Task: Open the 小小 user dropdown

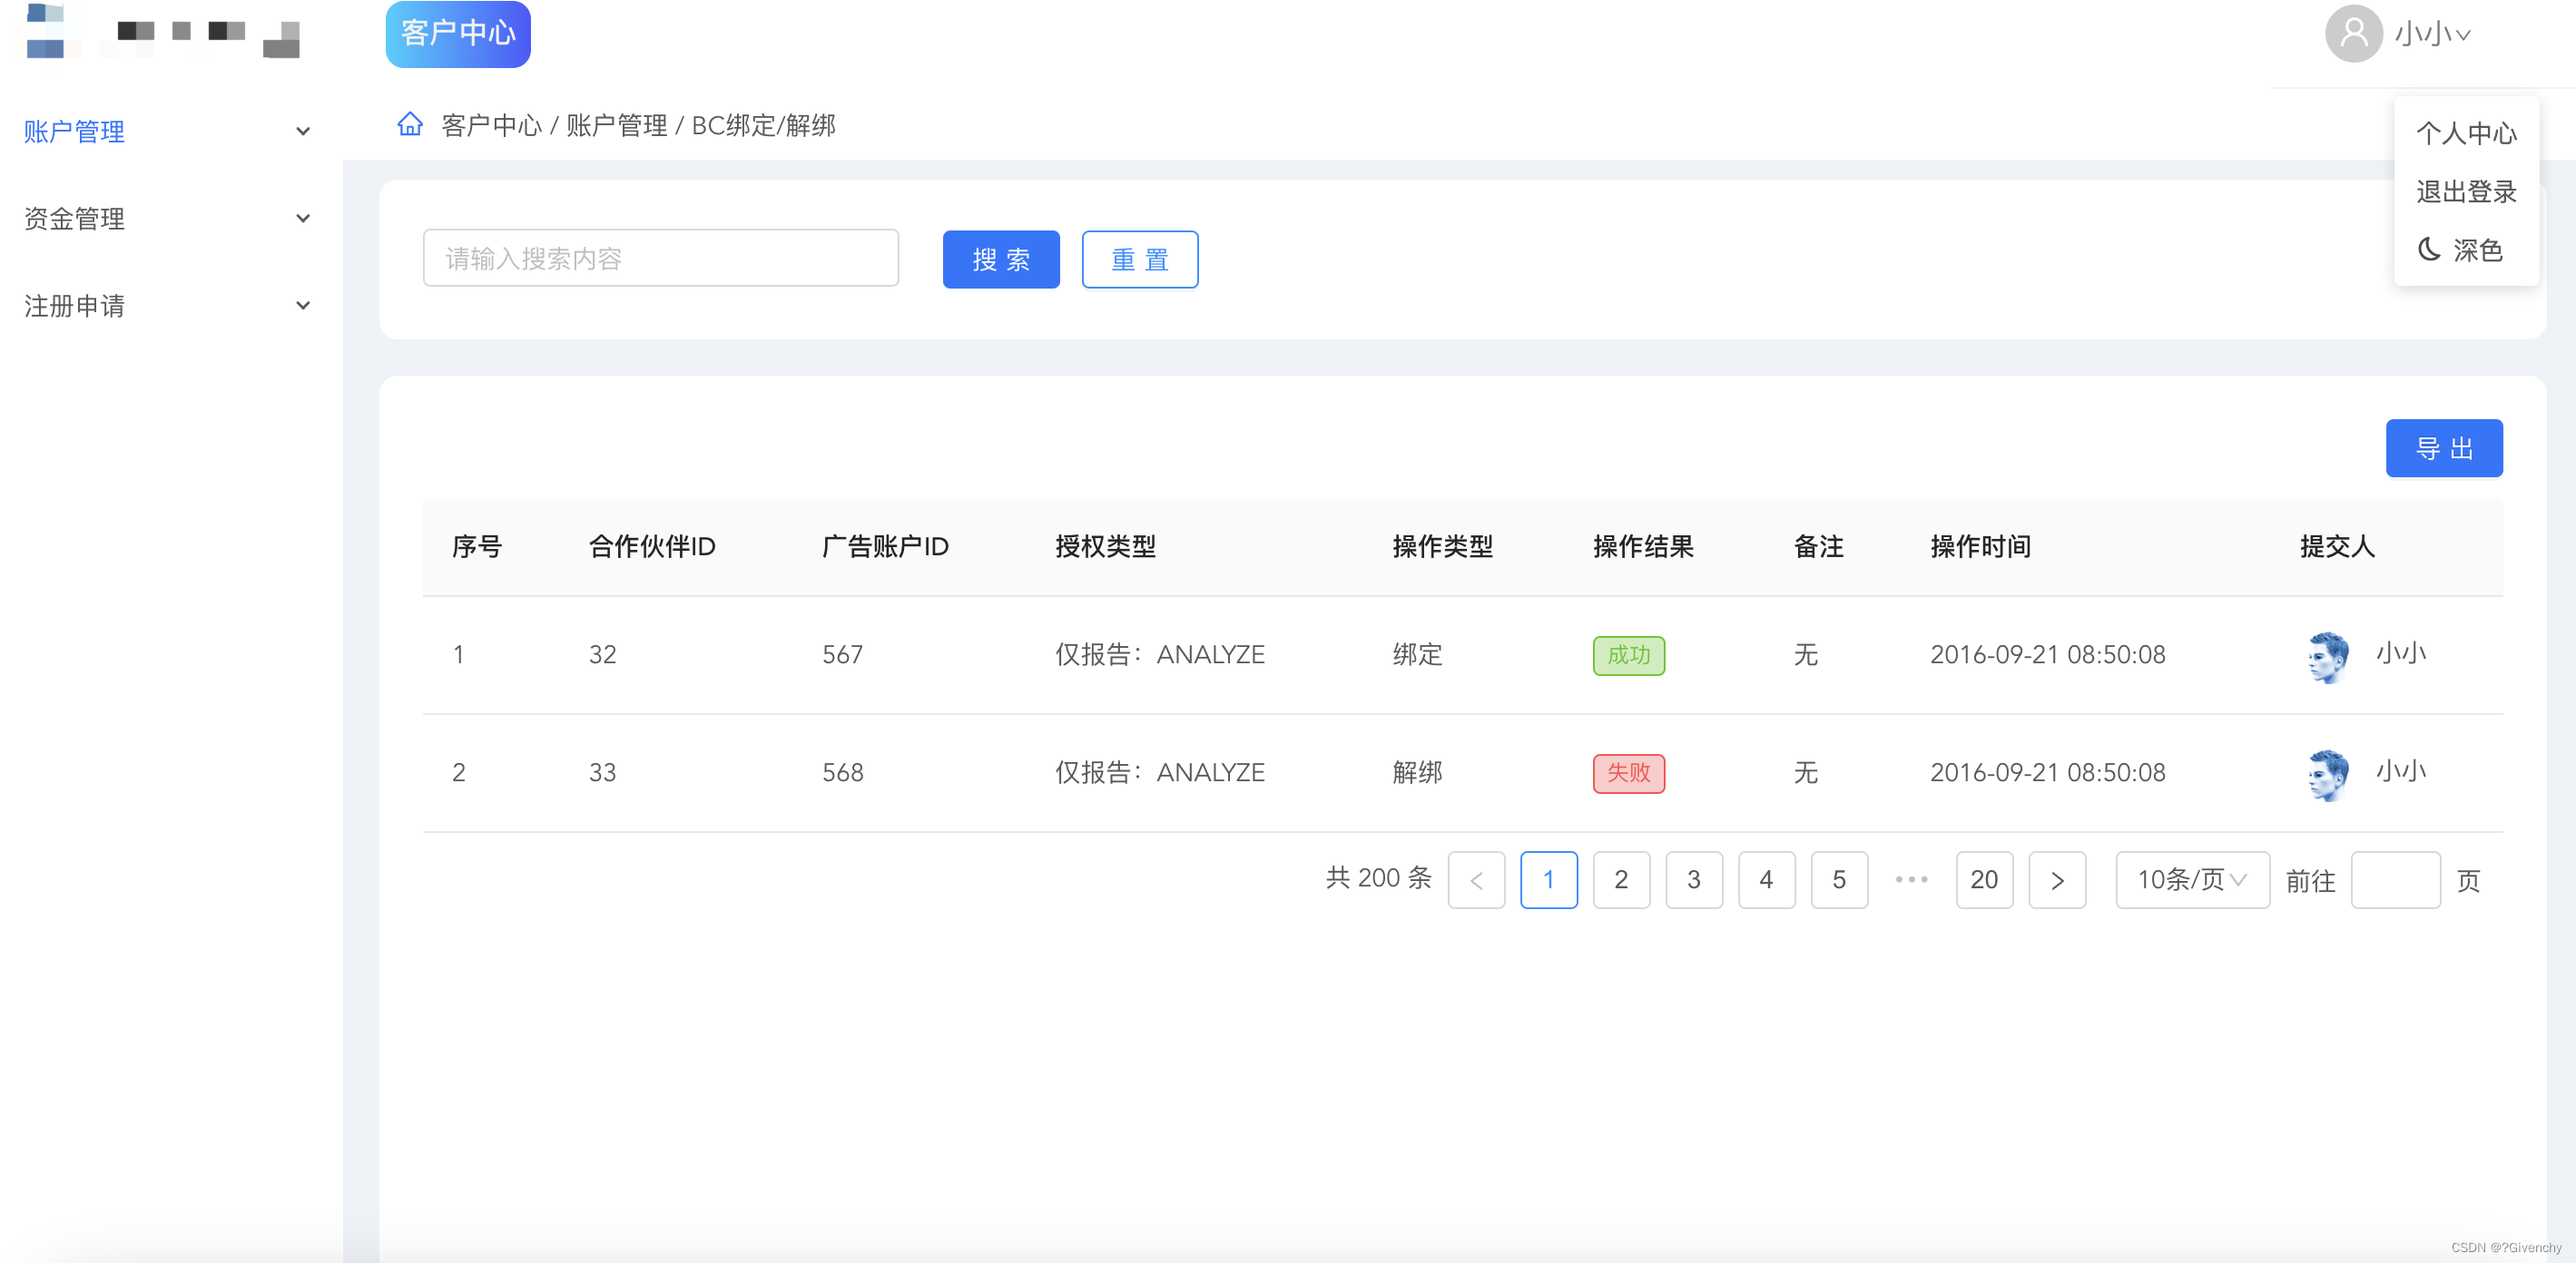Action: tap(2432, 34)
